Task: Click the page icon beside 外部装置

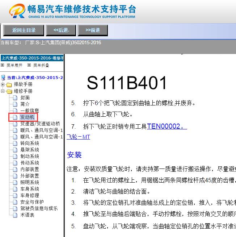Action: coord(15,176)
